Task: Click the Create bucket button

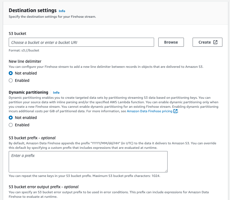Action: tap(207, 42)
